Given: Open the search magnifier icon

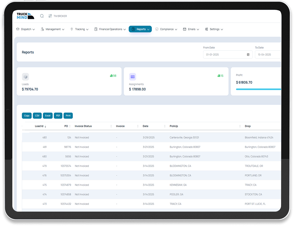Looking at the screenshot, I should click(x=42, y=16).
